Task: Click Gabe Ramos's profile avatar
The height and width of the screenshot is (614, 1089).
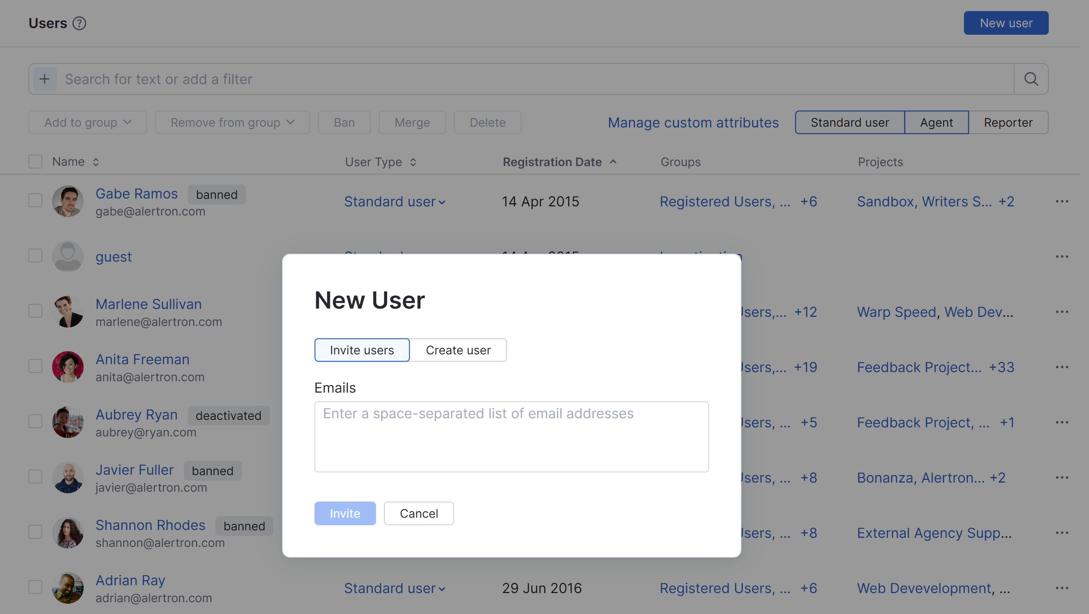Action: click(x=67, y=201)
